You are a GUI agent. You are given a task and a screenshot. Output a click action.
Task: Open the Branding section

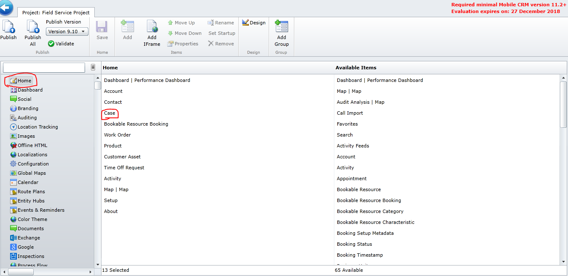point(28,108)
